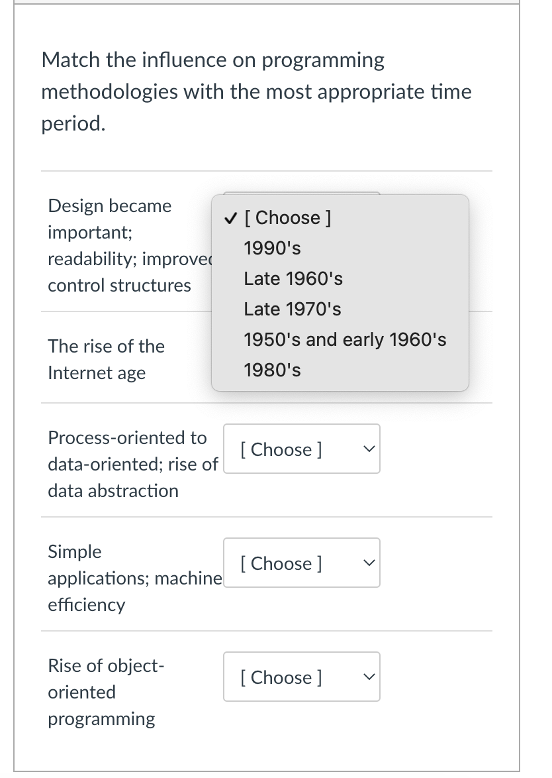Select the 1990's option in the list
The width and height of the screenshot is (552, 778).
272,249
